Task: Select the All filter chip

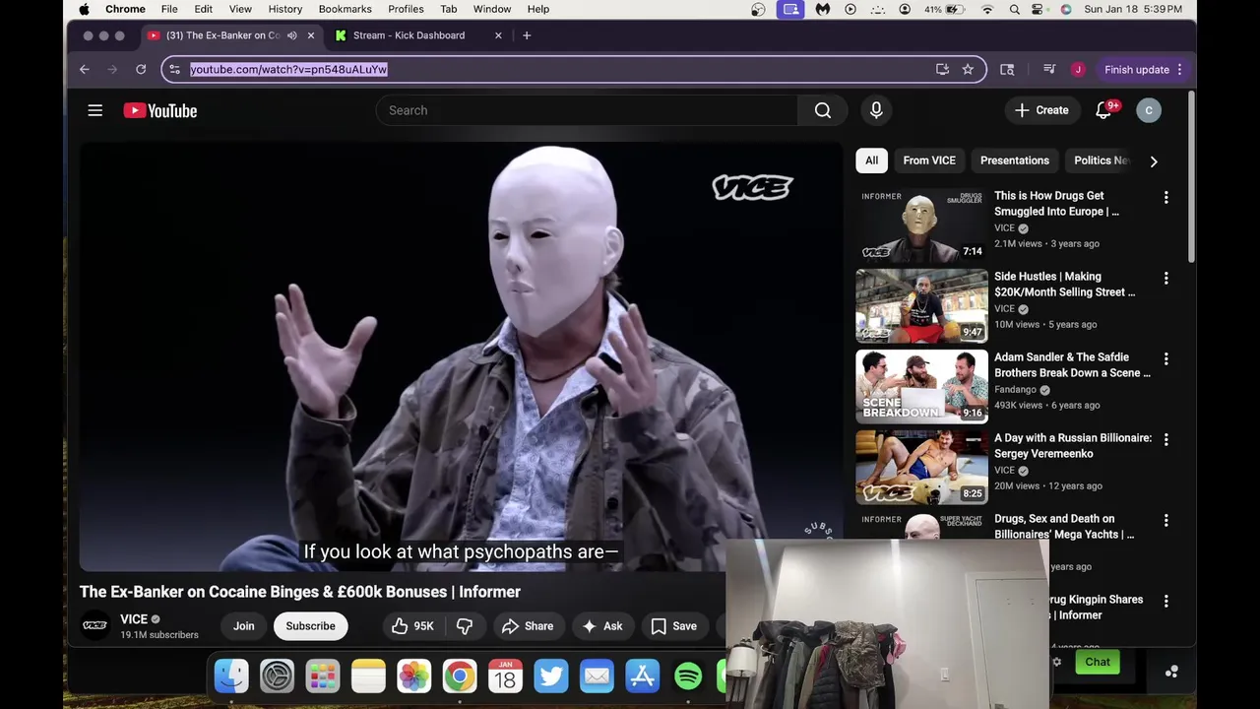Action: tap(871, 161)
